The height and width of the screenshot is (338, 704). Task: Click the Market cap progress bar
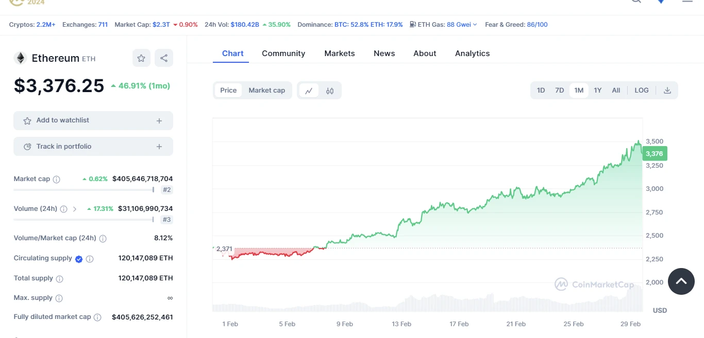[83, 190]
